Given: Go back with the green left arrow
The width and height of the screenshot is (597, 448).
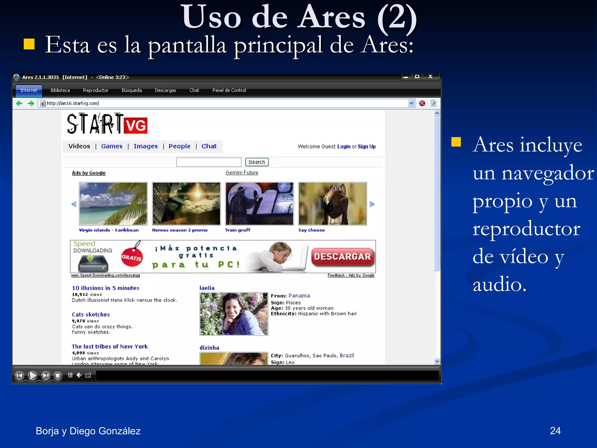Looking at the screenshot, I should tap(19, 103).
